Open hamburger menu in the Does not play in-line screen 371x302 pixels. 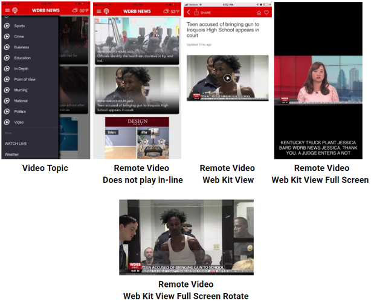[99, 11]
